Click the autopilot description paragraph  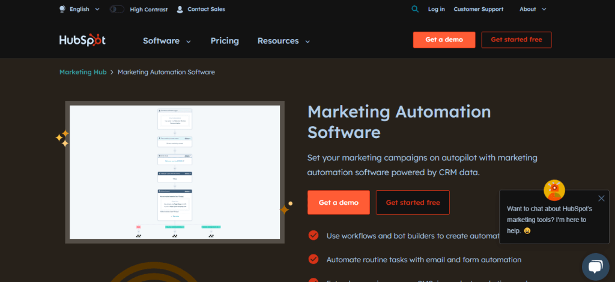pyautogui.click(x=422, y=165)
